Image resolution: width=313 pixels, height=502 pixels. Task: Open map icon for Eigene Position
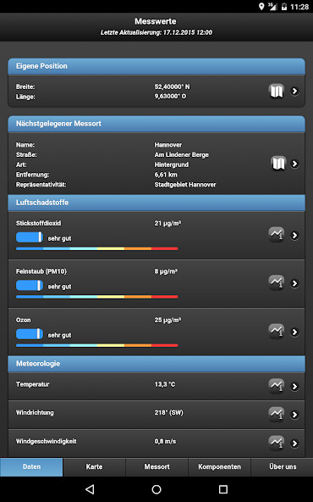point(277,92)
